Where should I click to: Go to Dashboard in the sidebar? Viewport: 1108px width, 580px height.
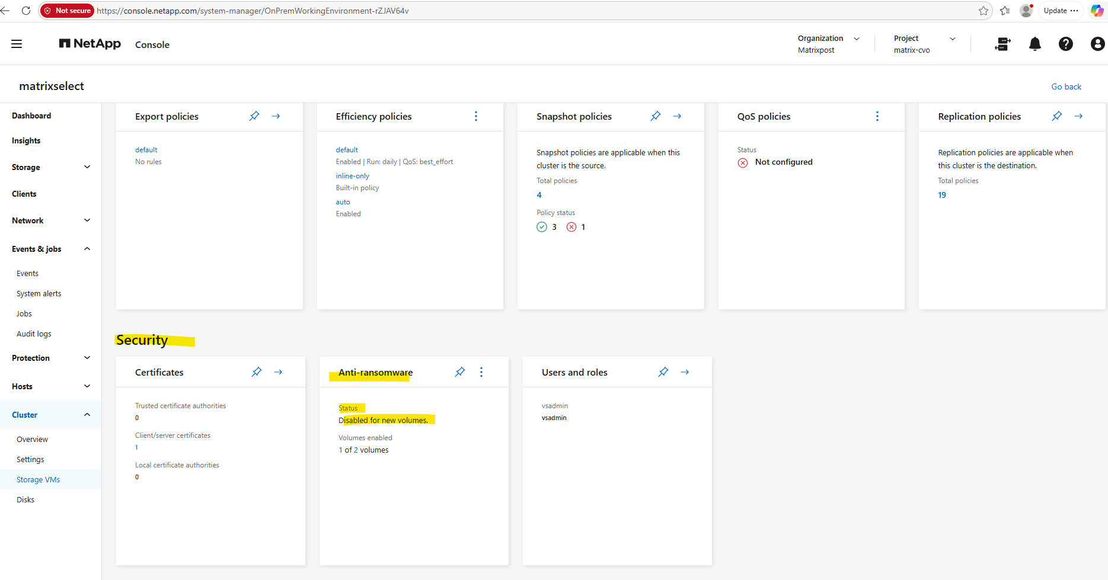(31, 116)
